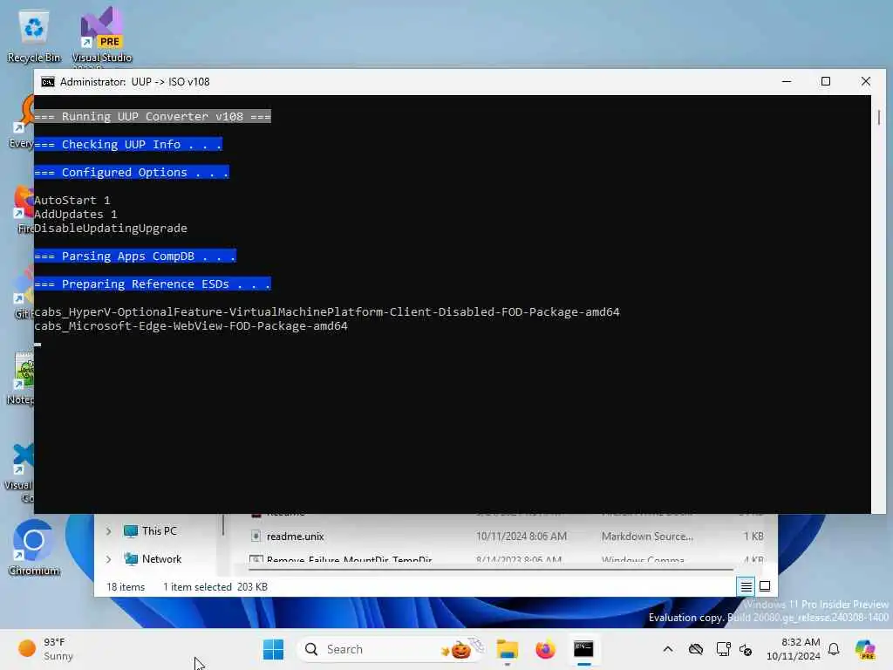Click the command prompt taskbar icon
This screenshot has width=893, height=670.
[x=583, y=649]
